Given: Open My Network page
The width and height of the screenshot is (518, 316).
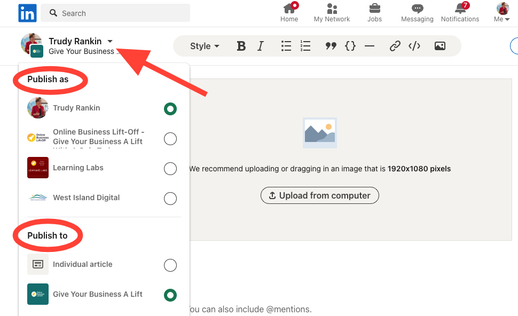Looking at the screenshot, I should tap(332, 13).
